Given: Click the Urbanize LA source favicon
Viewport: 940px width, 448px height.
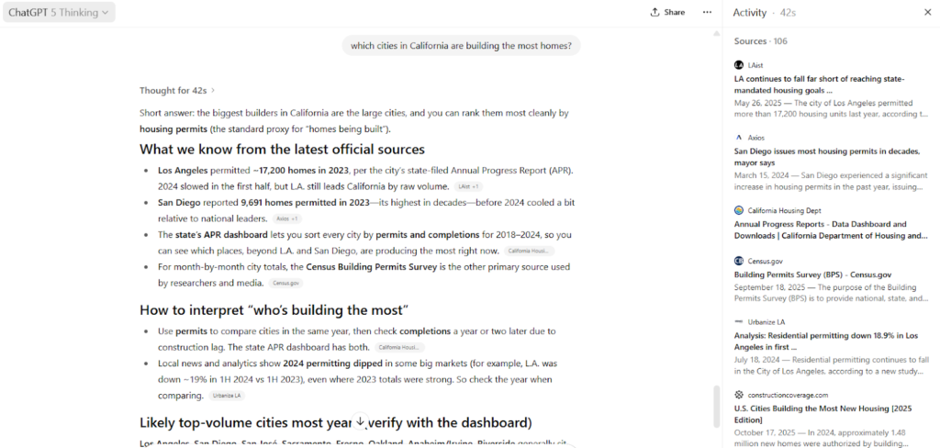Looking at the screenshot, I should coord(739,321).
